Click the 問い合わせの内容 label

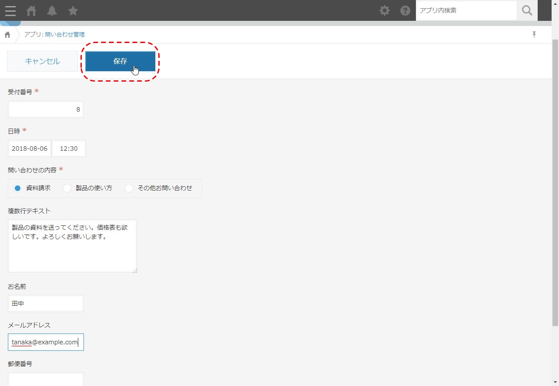[x=32, y=170]
